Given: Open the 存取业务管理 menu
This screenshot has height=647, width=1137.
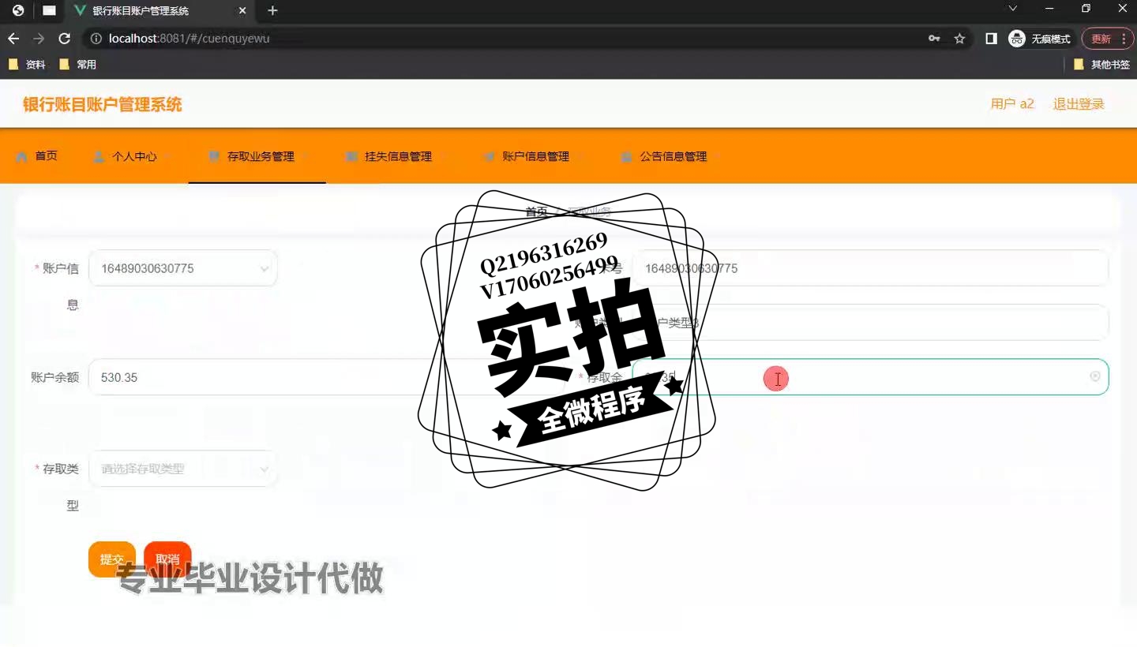Looking at the screenshot, I should coord(257,156).
